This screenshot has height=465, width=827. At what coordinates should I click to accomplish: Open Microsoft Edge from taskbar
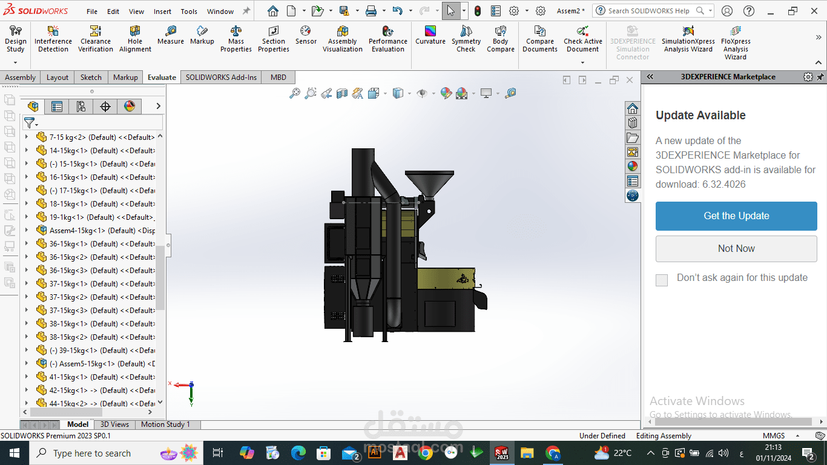pos(298,453)
